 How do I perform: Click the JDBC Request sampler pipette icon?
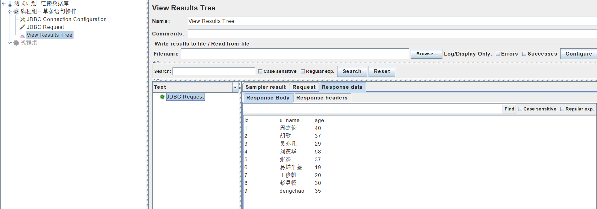click(22, 27)
